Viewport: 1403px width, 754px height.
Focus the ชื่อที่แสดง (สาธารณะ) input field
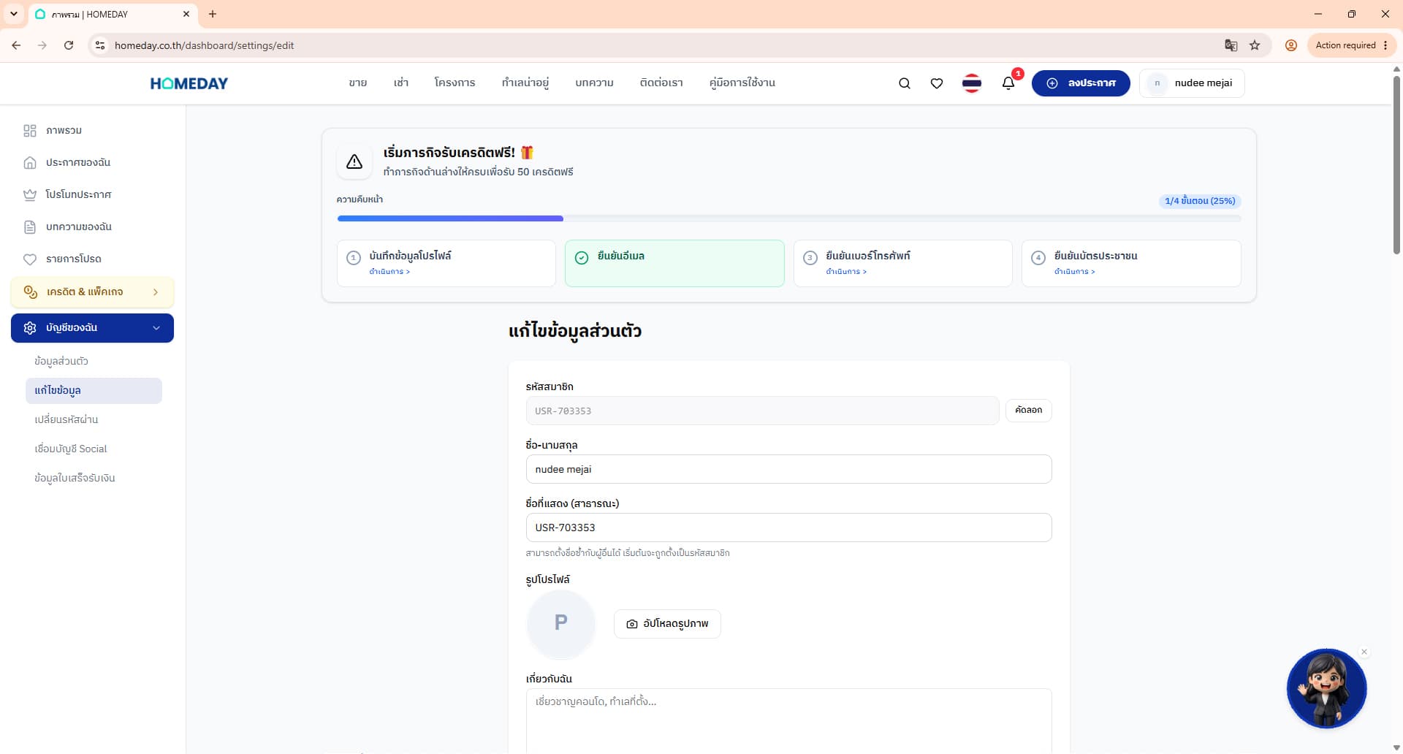click(788, 528)
